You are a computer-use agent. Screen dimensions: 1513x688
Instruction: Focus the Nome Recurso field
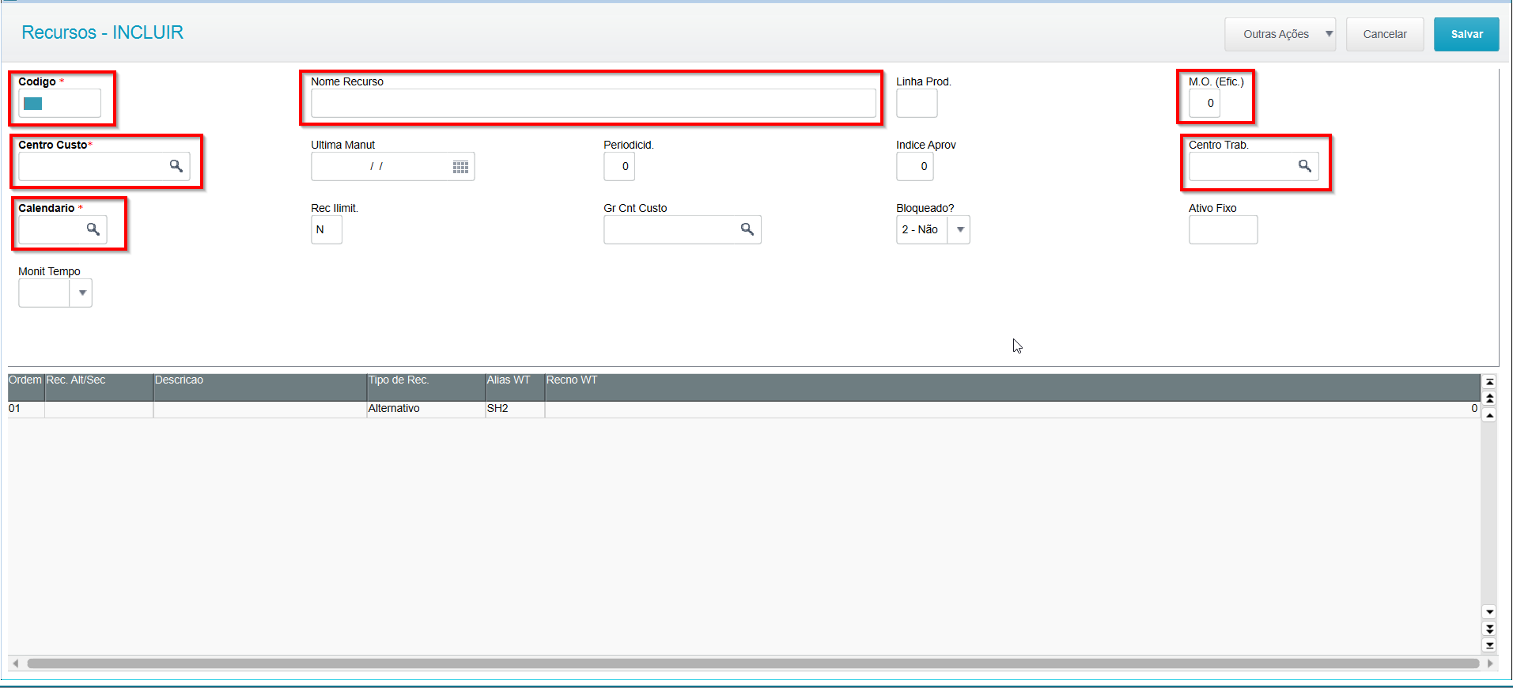click(x=593, y=104)
